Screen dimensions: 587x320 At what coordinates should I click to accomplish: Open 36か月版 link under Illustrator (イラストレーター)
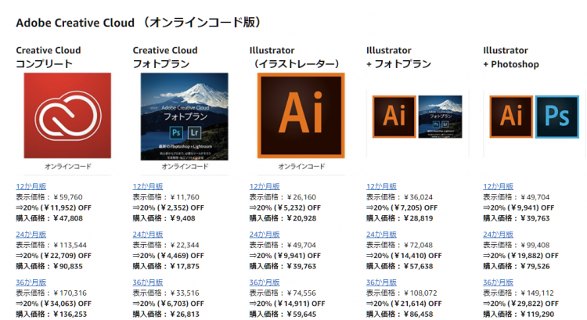[x=265, y=282]
